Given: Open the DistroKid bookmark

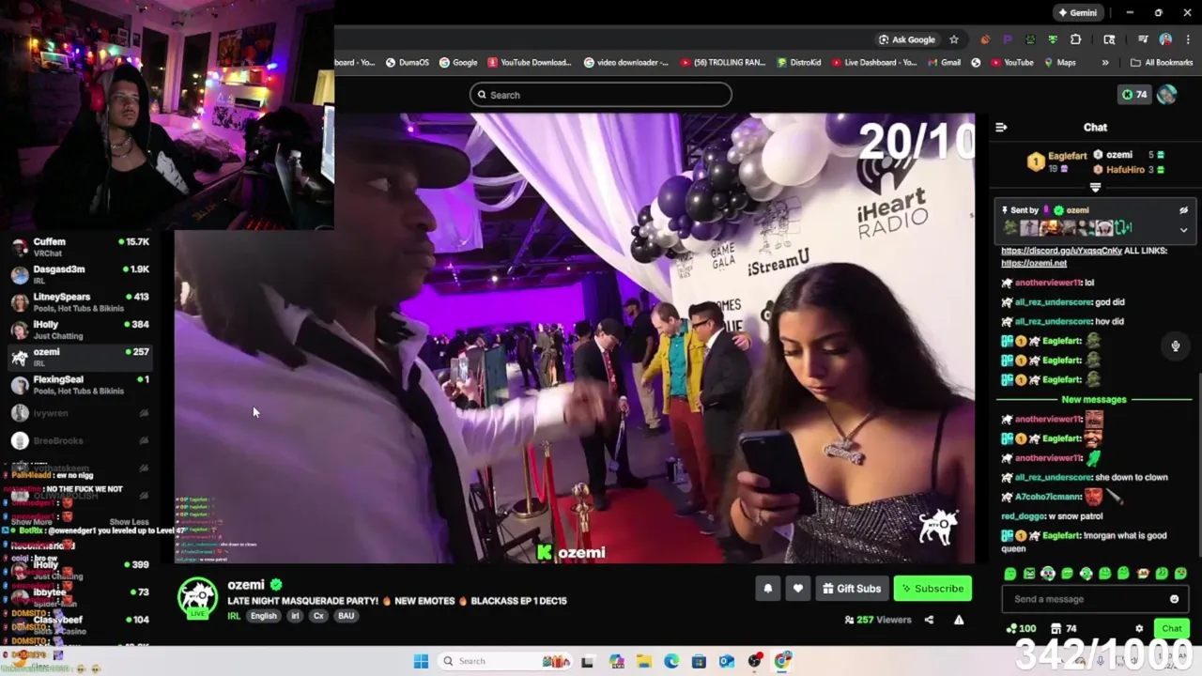Looking at the screenshot, I should click(x=799, y=63).
